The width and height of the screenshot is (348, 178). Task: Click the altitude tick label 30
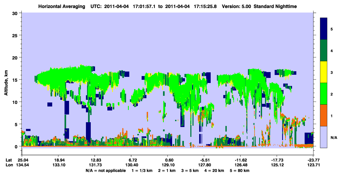point(16,13)
